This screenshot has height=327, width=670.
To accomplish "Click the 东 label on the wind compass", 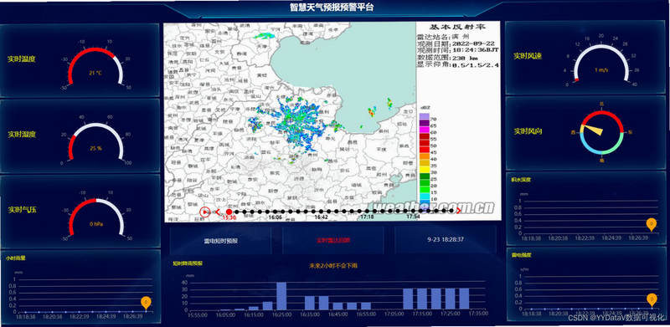I will 630,132.
